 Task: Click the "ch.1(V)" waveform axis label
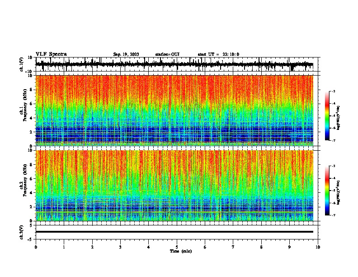click(21, 64)
